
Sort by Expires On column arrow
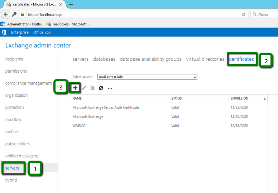(x=264, y=99)
